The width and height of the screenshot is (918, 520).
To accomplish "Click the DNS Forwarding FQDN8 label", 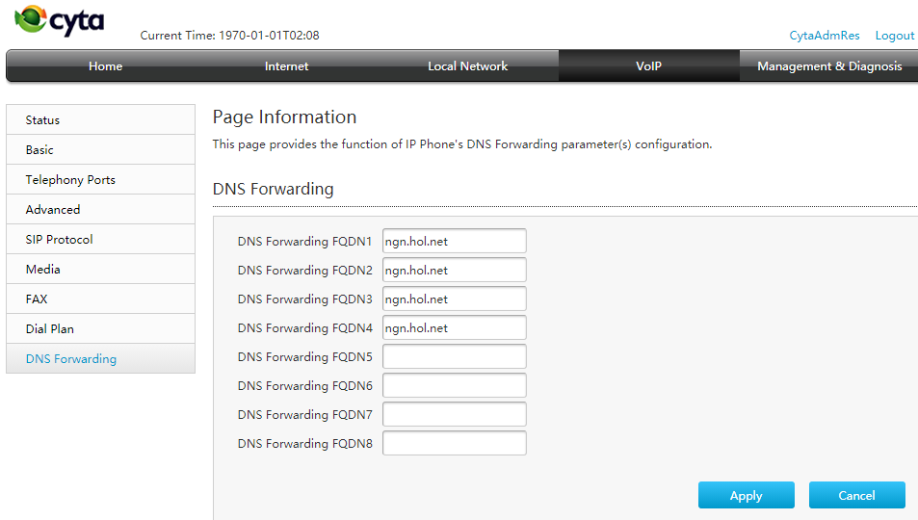I will (304, 443).
